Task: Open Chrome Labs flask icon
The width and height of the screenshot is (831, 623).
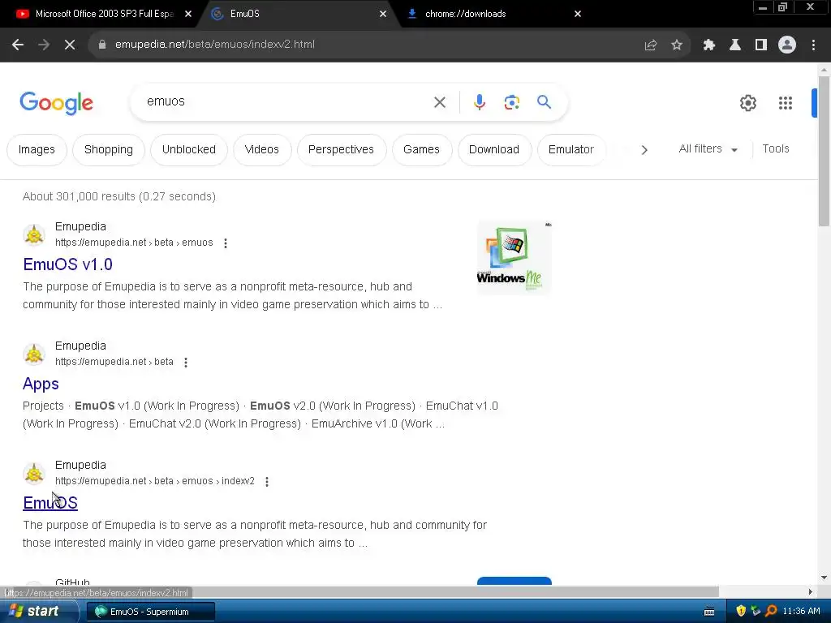Action: [x=734, y=45]
